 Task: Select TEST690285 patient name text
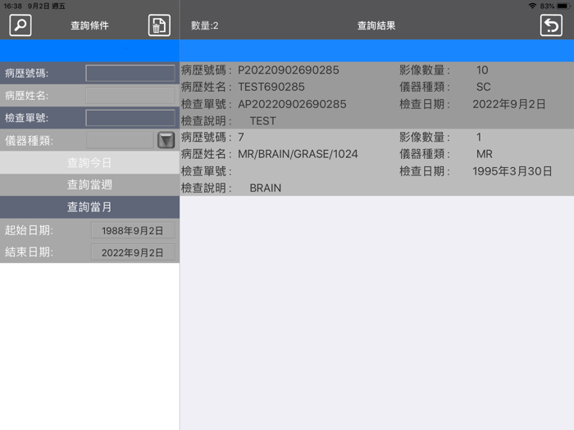pos(271,87)
